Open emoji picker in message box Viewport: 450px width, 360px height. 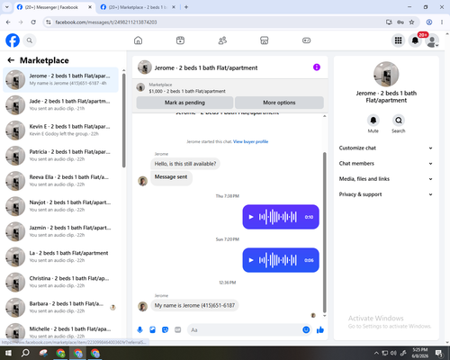pyautogui.click(x=306, y=330)
